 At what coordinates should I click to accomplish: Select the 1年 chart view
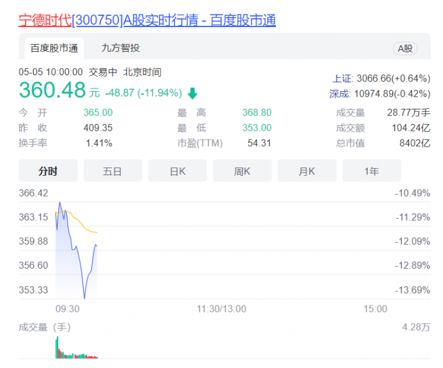(371, 171)
